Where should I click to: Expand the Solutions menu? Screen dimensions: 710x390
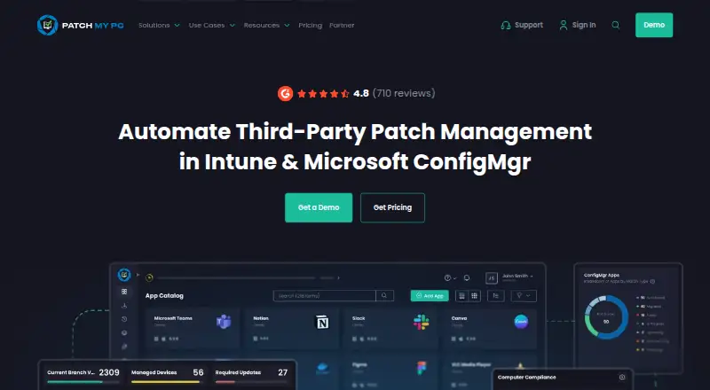159,26
